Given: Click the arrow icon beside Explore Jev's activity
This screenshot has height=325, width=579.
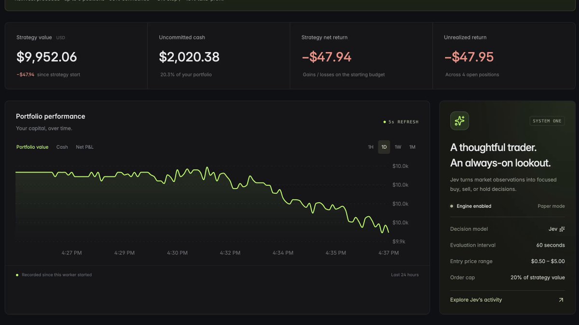Looking at the screenshot, I should pos(561,300).
